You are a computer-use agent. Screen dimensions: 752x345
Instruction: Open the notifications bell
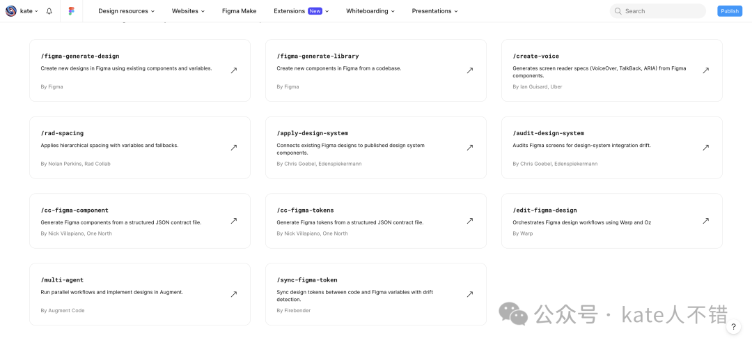coord(49,11)
